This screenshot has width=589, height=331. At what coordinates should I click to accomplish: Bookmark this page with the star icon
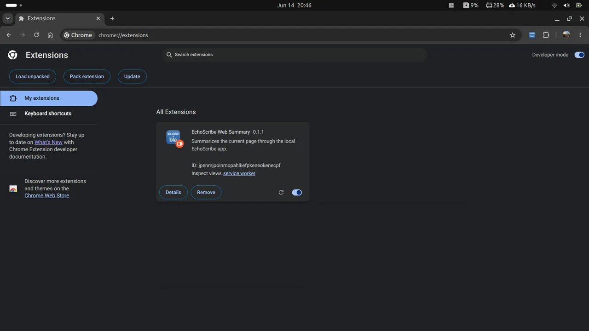click(x=513, y=35)
